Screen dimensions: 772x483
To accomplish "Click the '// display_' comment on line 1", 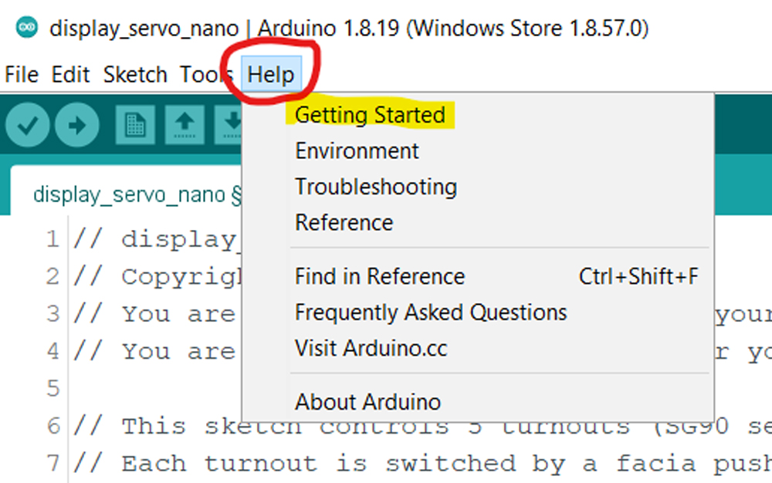I will 157,239.
